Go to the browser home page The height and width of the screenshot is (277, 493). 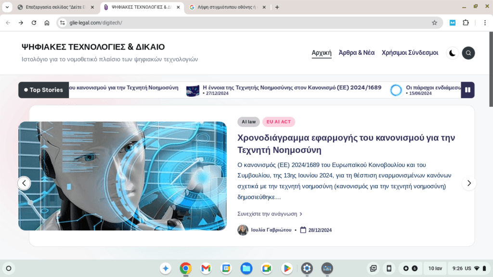coord(46,22)
